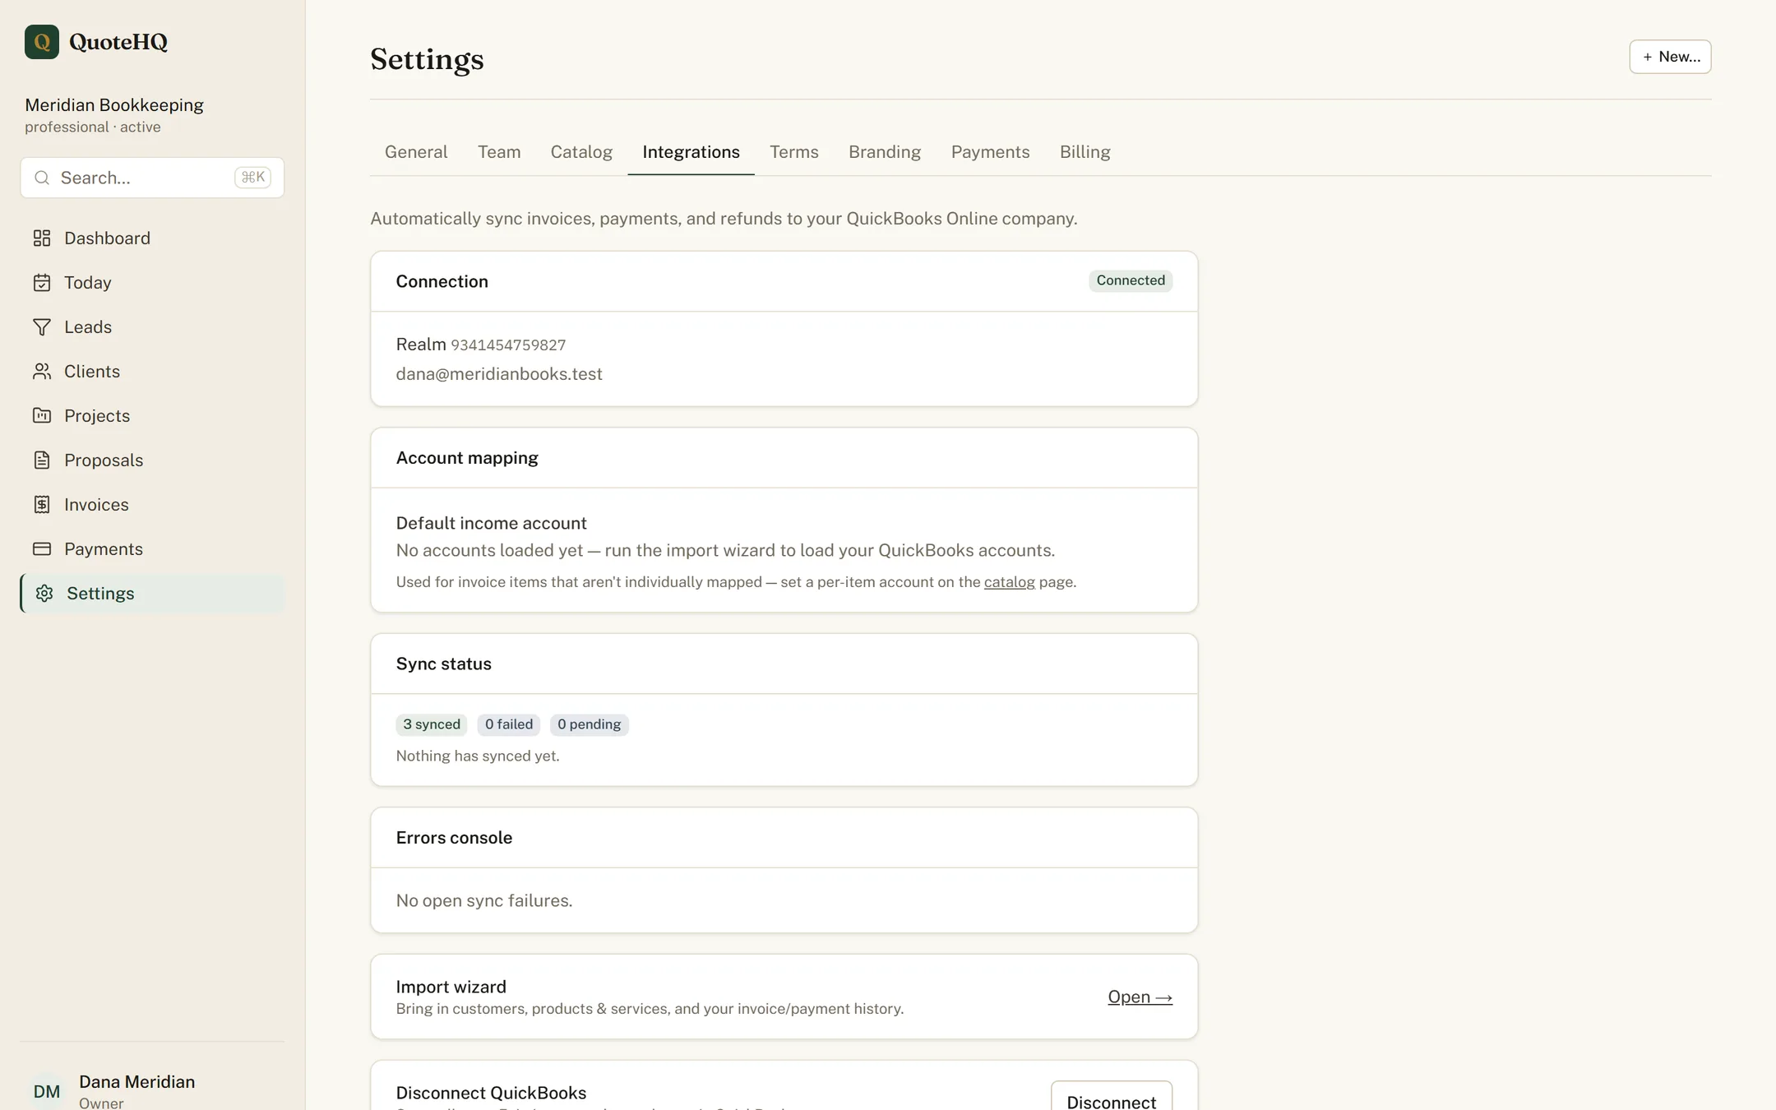Image resolution: width=1776 pixels, height=1110 pixels.
Task: Click the Import wizard title
Action: coord(451,987)
